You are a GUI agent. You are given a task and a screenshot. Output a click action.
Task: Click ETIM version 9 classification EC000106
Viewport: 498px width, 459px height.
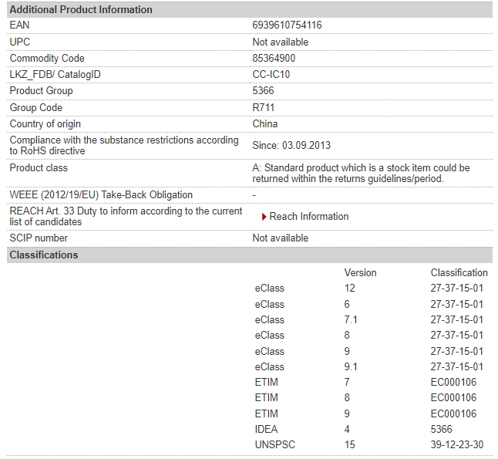(453, 413)
